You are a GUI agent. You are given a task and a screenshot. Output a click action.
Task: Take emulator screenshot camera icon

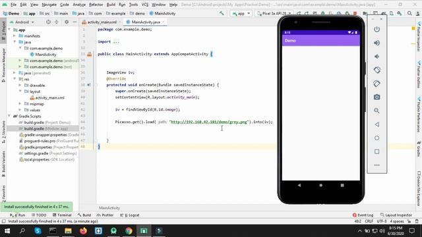pos(377,97)
